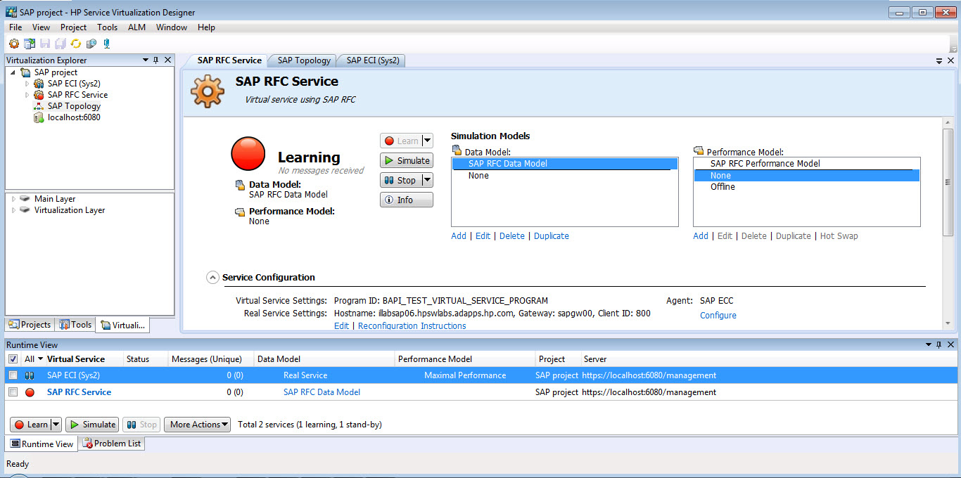
Task: Click the single floppy disk Save icon
Action: click(x=45, y=44)
